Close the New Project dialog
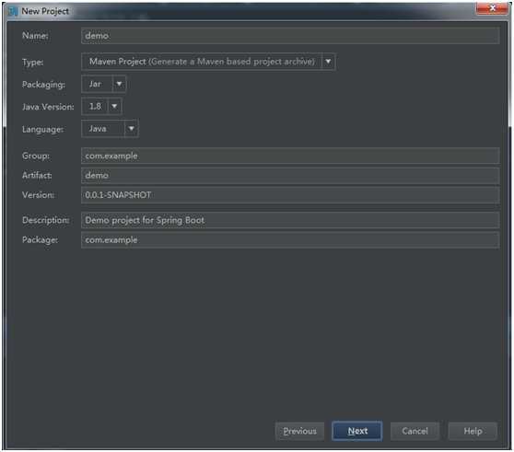Screen dimensions: 514x452 click(x=492, y=8)
